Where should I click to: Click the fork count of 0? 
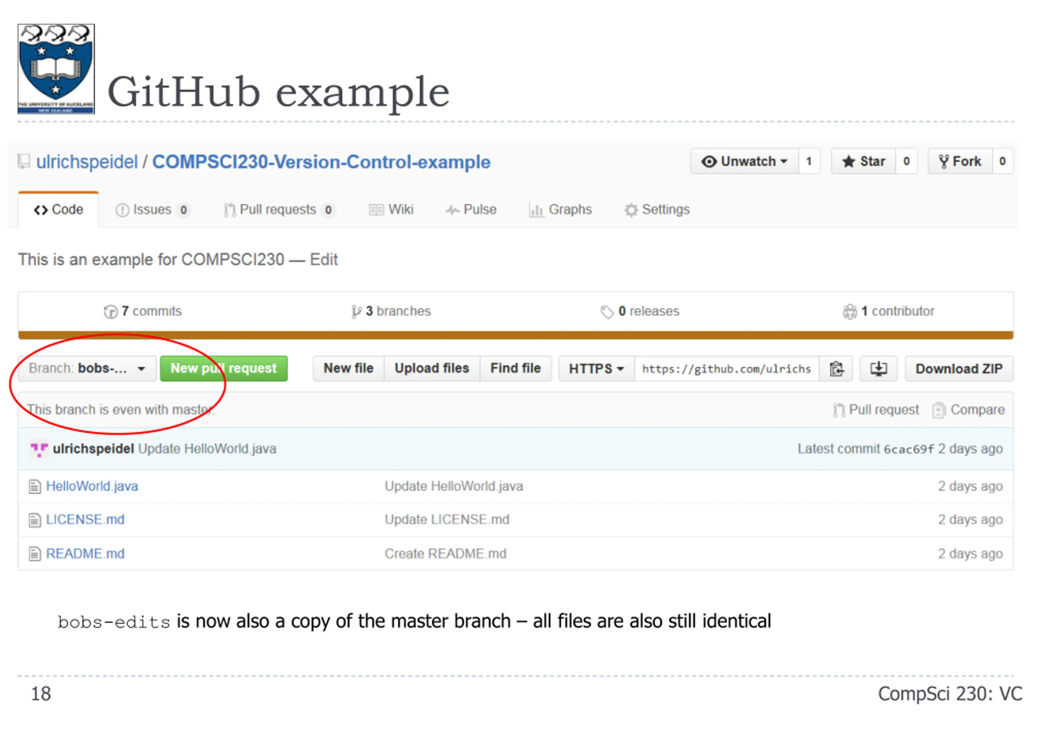click(x=1002, y=161)
